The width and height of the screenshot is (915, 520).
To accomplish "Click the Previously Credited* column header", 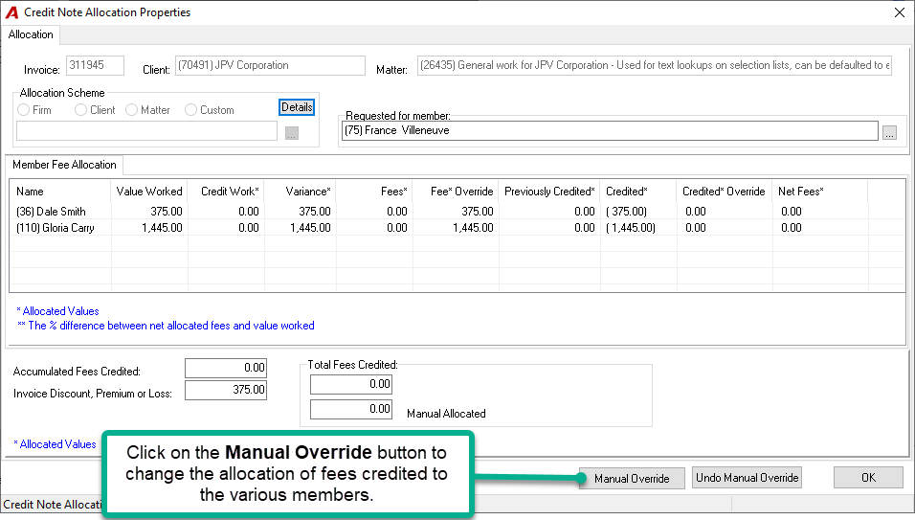I will pos(549,192).
